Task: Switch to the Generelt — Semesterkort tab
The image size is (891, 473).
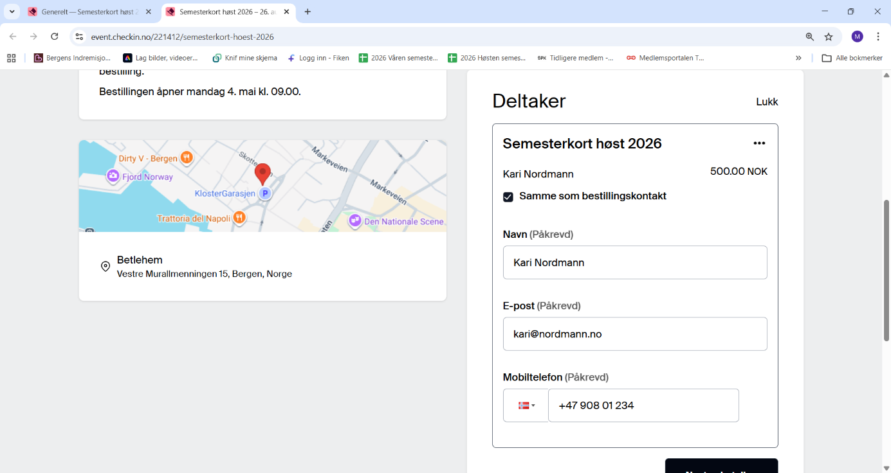Action: 90,12
